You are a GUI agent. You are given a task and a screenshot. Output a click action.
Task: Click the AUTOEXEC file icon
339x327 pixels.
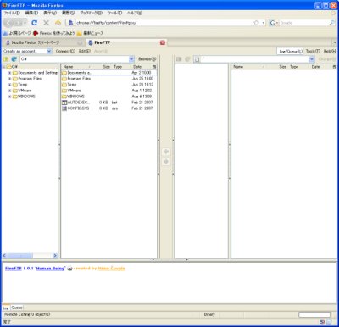(64, 103)
